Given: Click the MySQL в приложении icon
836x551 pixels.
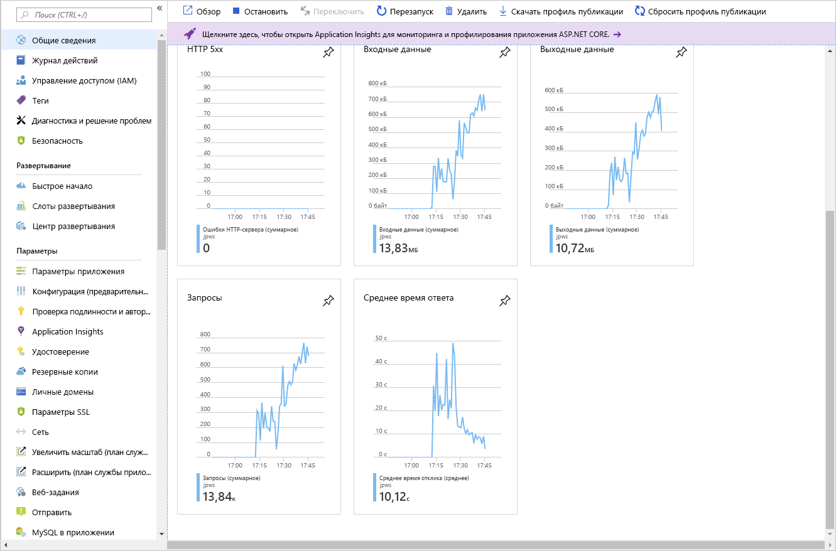Looking at the screenshot, I should tap(21, 532).
